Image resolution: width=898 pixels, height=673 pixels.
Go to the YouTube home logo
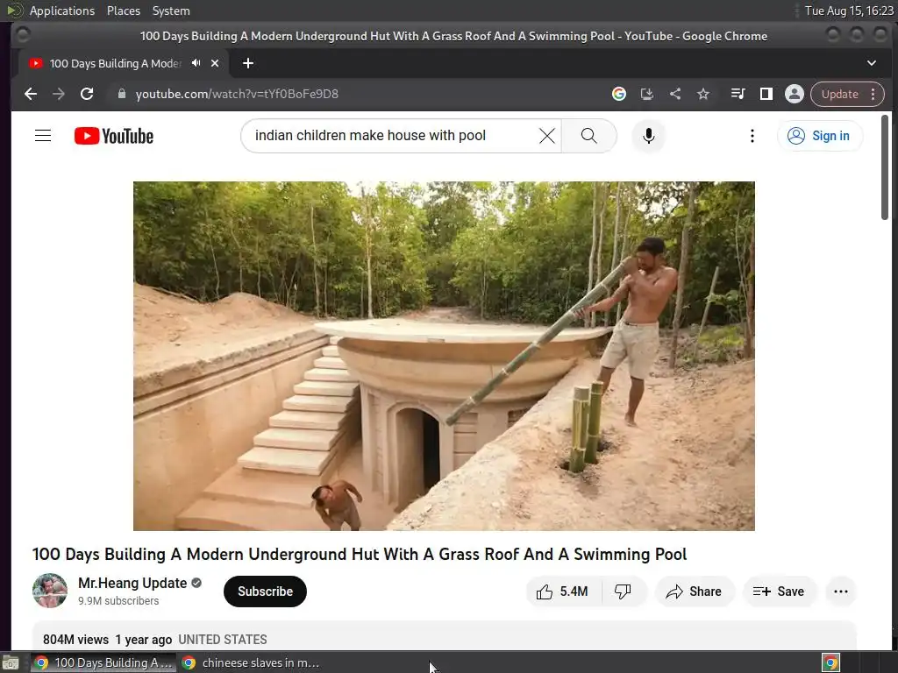click(114, 136)
